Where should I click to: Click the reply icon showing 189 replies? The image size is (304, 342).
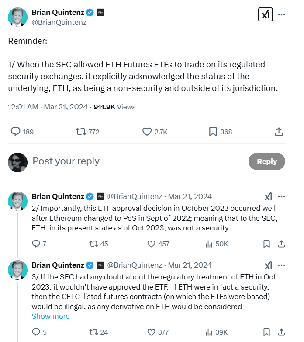pos(15,132)
